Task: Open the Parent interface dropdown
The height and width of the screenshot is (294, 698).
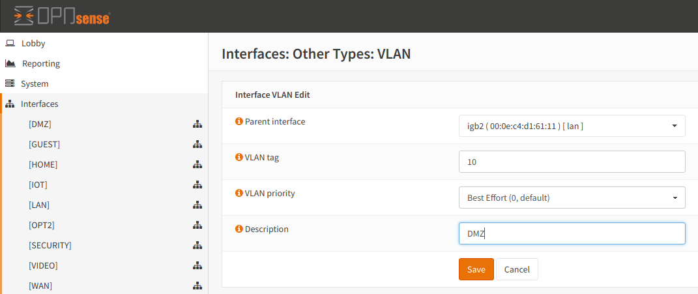Action: [x=572, y=126]
